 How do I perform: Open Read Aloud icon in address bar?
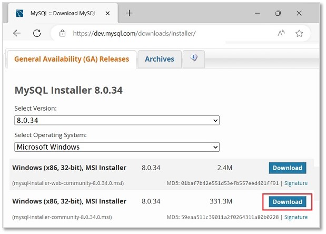(281, 33)
